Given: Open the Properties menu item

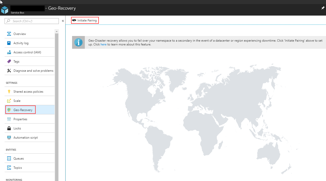Looking at the screenshot, I should [30, 119].
